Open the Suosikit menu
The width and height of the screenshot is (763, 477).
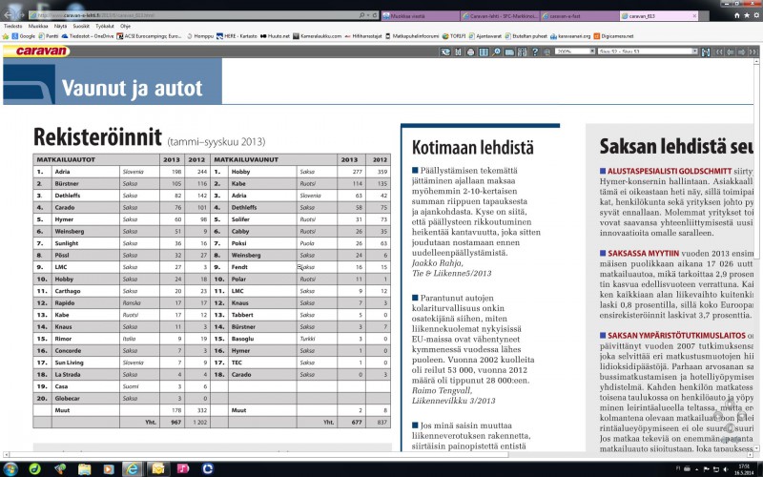(x=79, y=26)
